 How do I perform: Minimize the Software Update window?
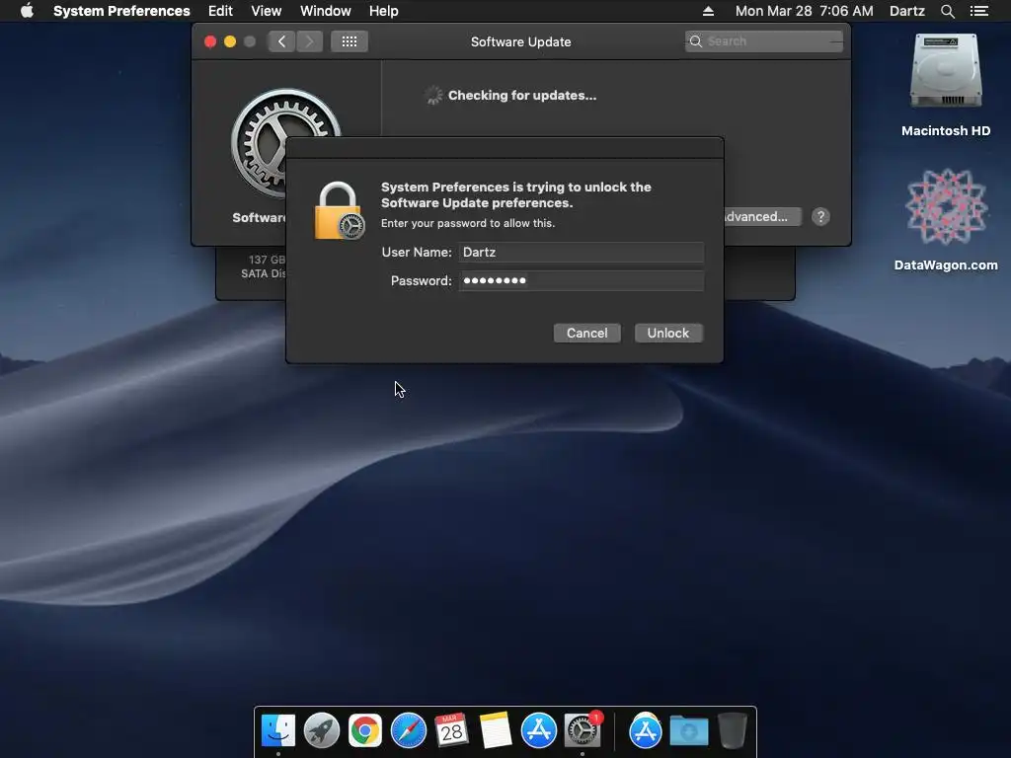coord(230,41)
